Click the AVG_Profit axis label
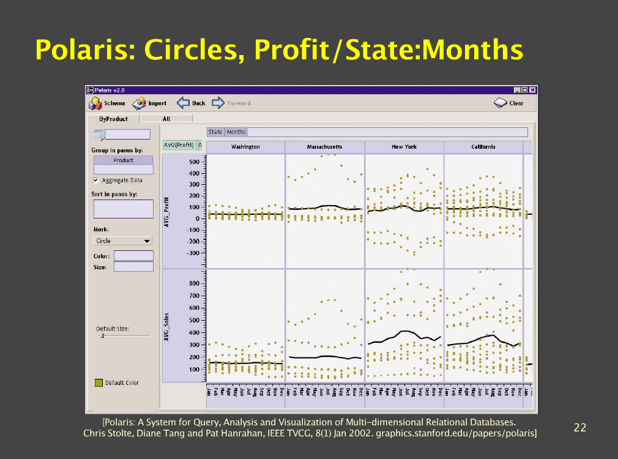Screen dimensions: 618x459 point(166,212)
